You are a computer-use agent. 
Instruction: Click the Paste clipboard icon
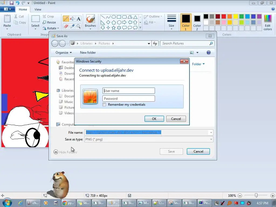pos(7,19)
